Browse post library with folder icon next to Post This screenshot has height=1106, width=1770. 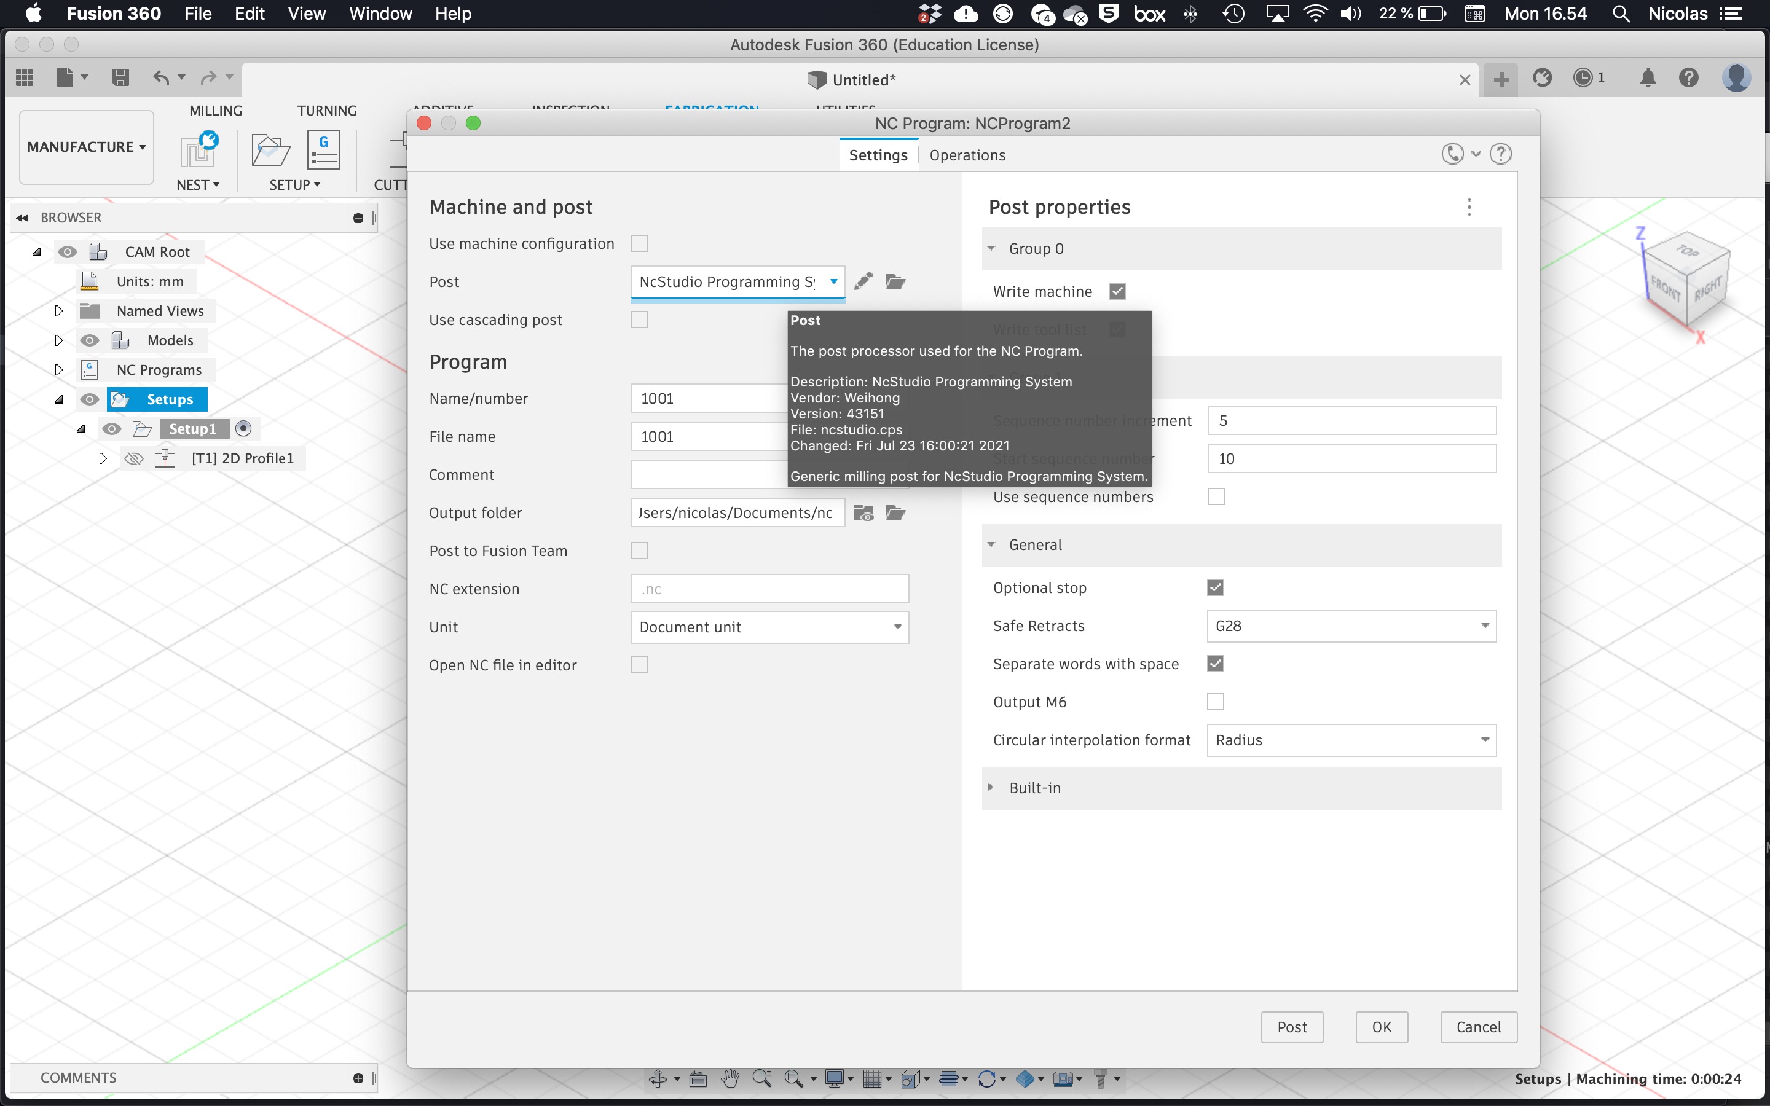point(895,281)
